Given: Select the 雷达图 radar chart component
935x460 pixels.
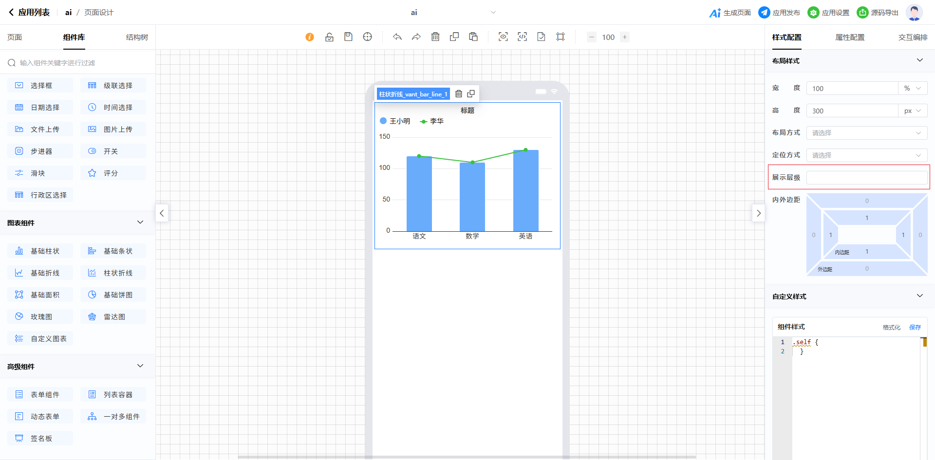Looking at the screenshot, I should pos(113,317).
